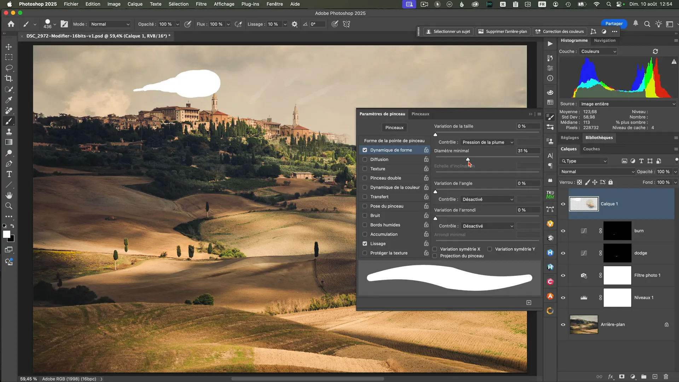Select the Eyedropper tool
Viewport: 679px width, 382px height.
9,100
